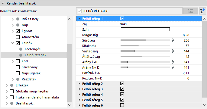Disable the Felhő réteg 2 checkbox

pos(122,83)
